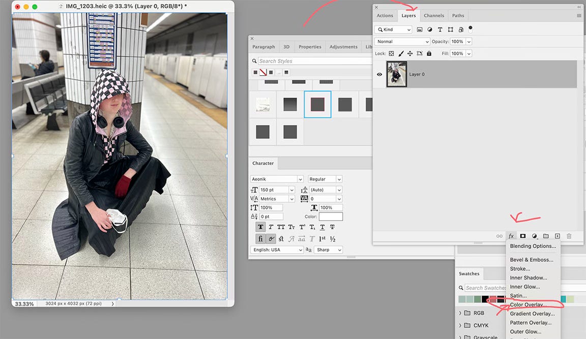Open the Normal blend mode dropdown
586x339 pixels.
point(402,42)
